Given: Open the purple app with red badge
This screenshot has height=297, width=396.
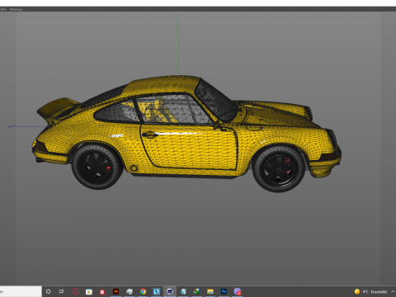Looking at the screenshot, I should click(x=238, y=291).
